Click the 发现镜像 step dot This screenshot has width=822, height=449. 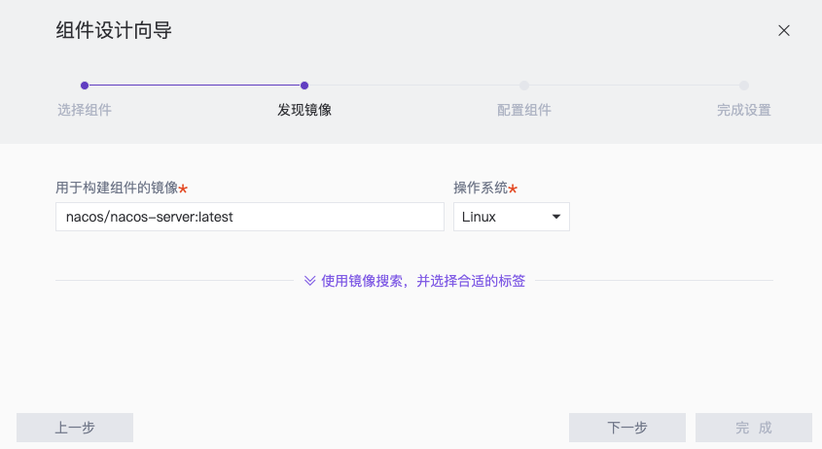(x=304, y=86)
